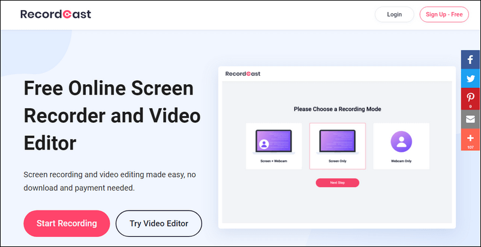The image size is (481, 247).
Task: Select the Screen + Webcam recording mode
Action: click(273, 146)
